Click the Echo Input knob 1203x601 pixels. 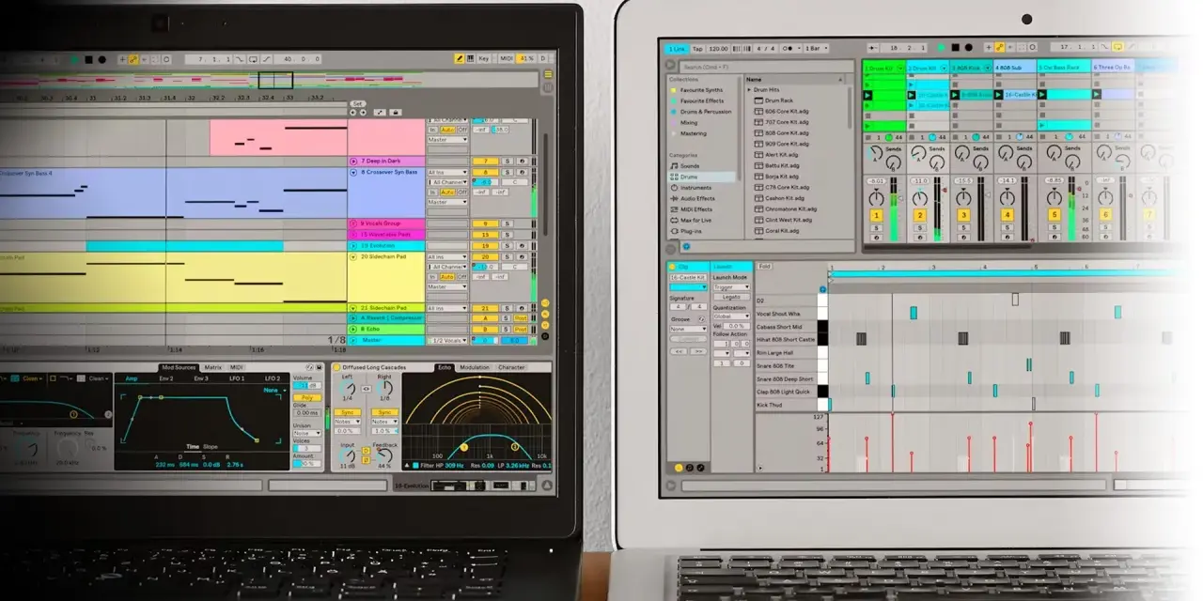(x=348, y=455)
